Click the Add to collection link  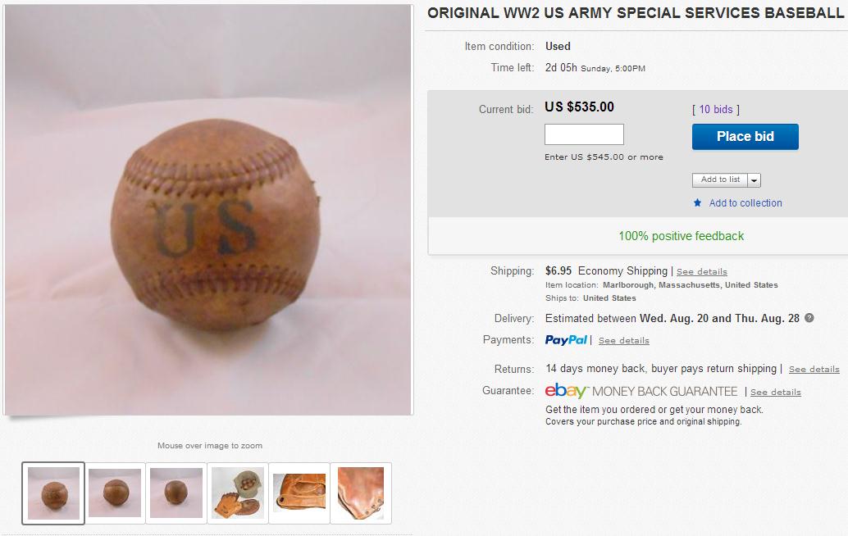[745, 203]
